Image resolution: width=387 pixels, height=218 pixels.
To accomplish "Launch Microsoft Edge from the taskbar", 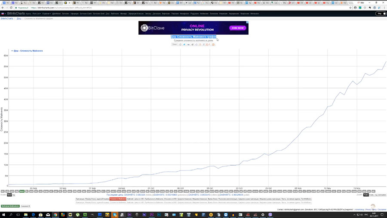I will pos(33,215).
